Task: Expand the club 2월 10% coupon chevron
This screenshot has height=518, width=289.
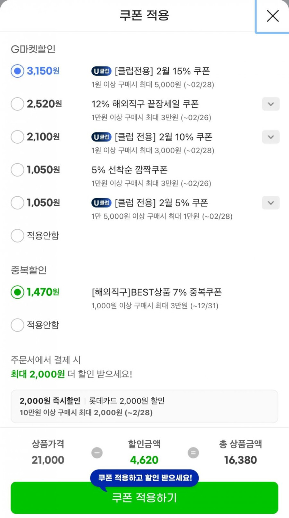Action: (x=271, y=137)
